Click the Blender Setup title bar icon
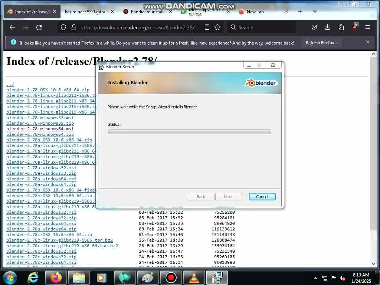Image resolution: width=380 pixels, height=285 pixels. point(101,67)
